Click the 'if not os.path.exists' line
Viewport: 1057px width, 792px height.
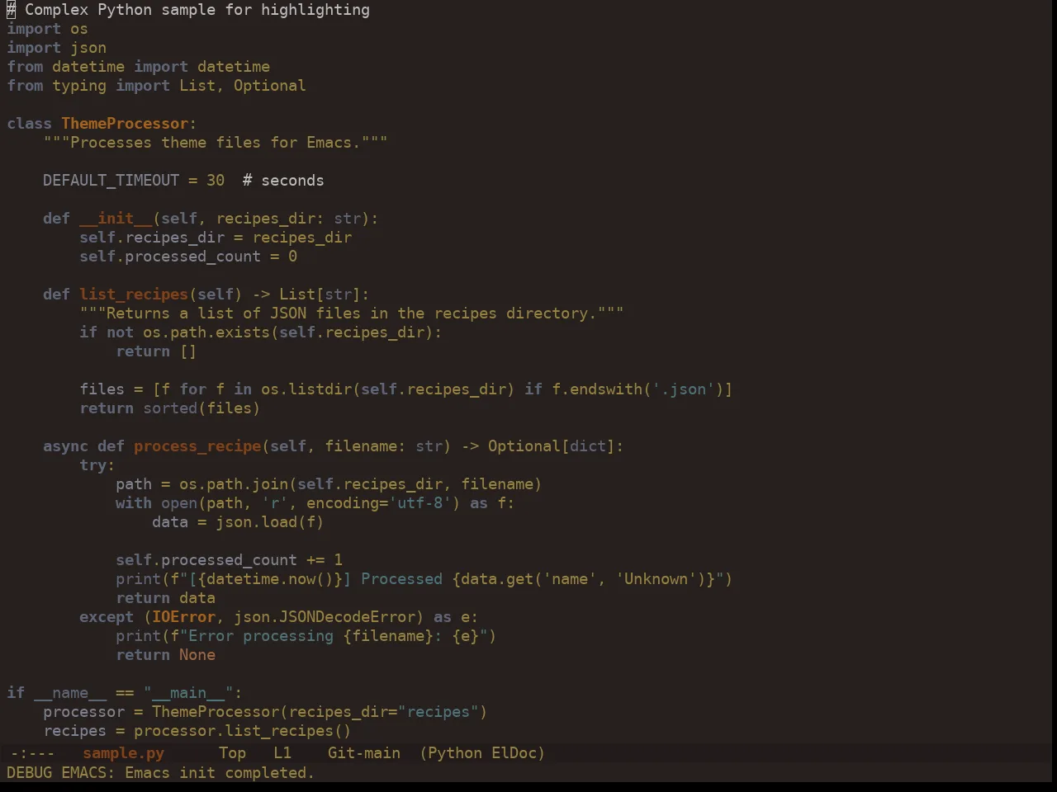pos(260,332)
